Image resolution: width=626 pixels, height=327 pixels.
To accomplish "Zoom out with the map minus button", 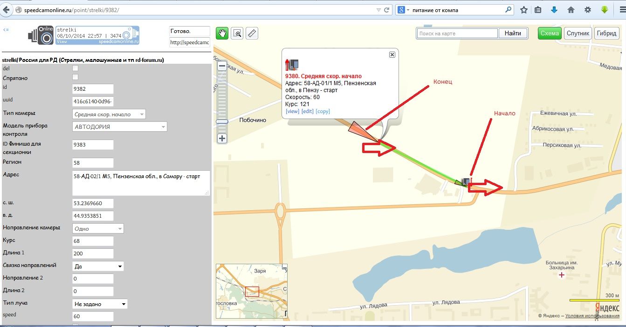I will click(x=222, y=66).
